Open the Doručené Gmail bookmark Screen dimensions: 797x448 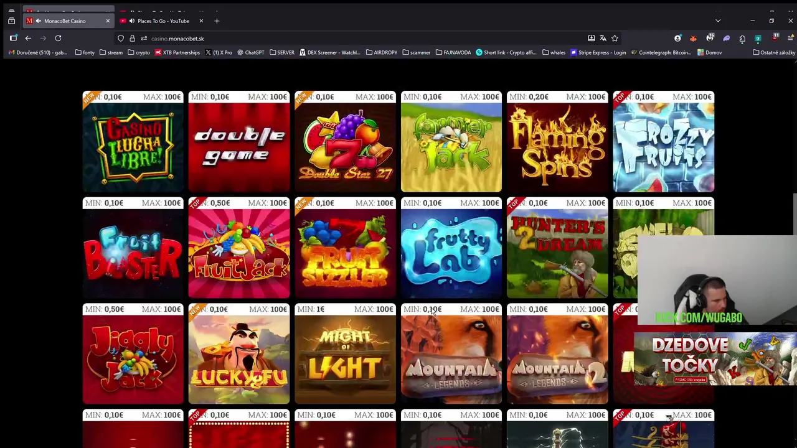(37, 53)
